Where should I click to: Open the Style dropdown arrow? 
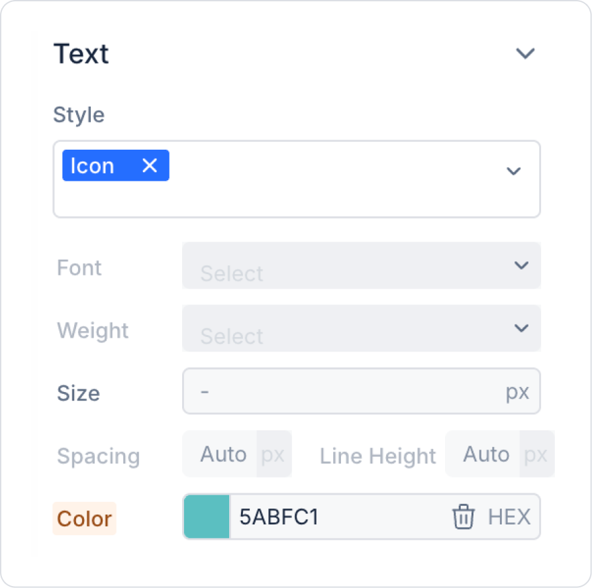(513, 171)
